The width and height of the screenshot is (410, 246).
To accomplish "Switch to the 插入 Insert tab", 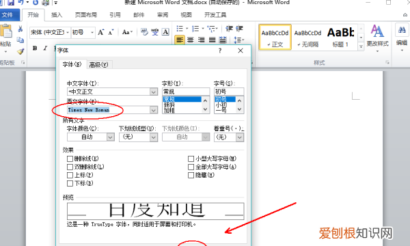I will 57,15.
